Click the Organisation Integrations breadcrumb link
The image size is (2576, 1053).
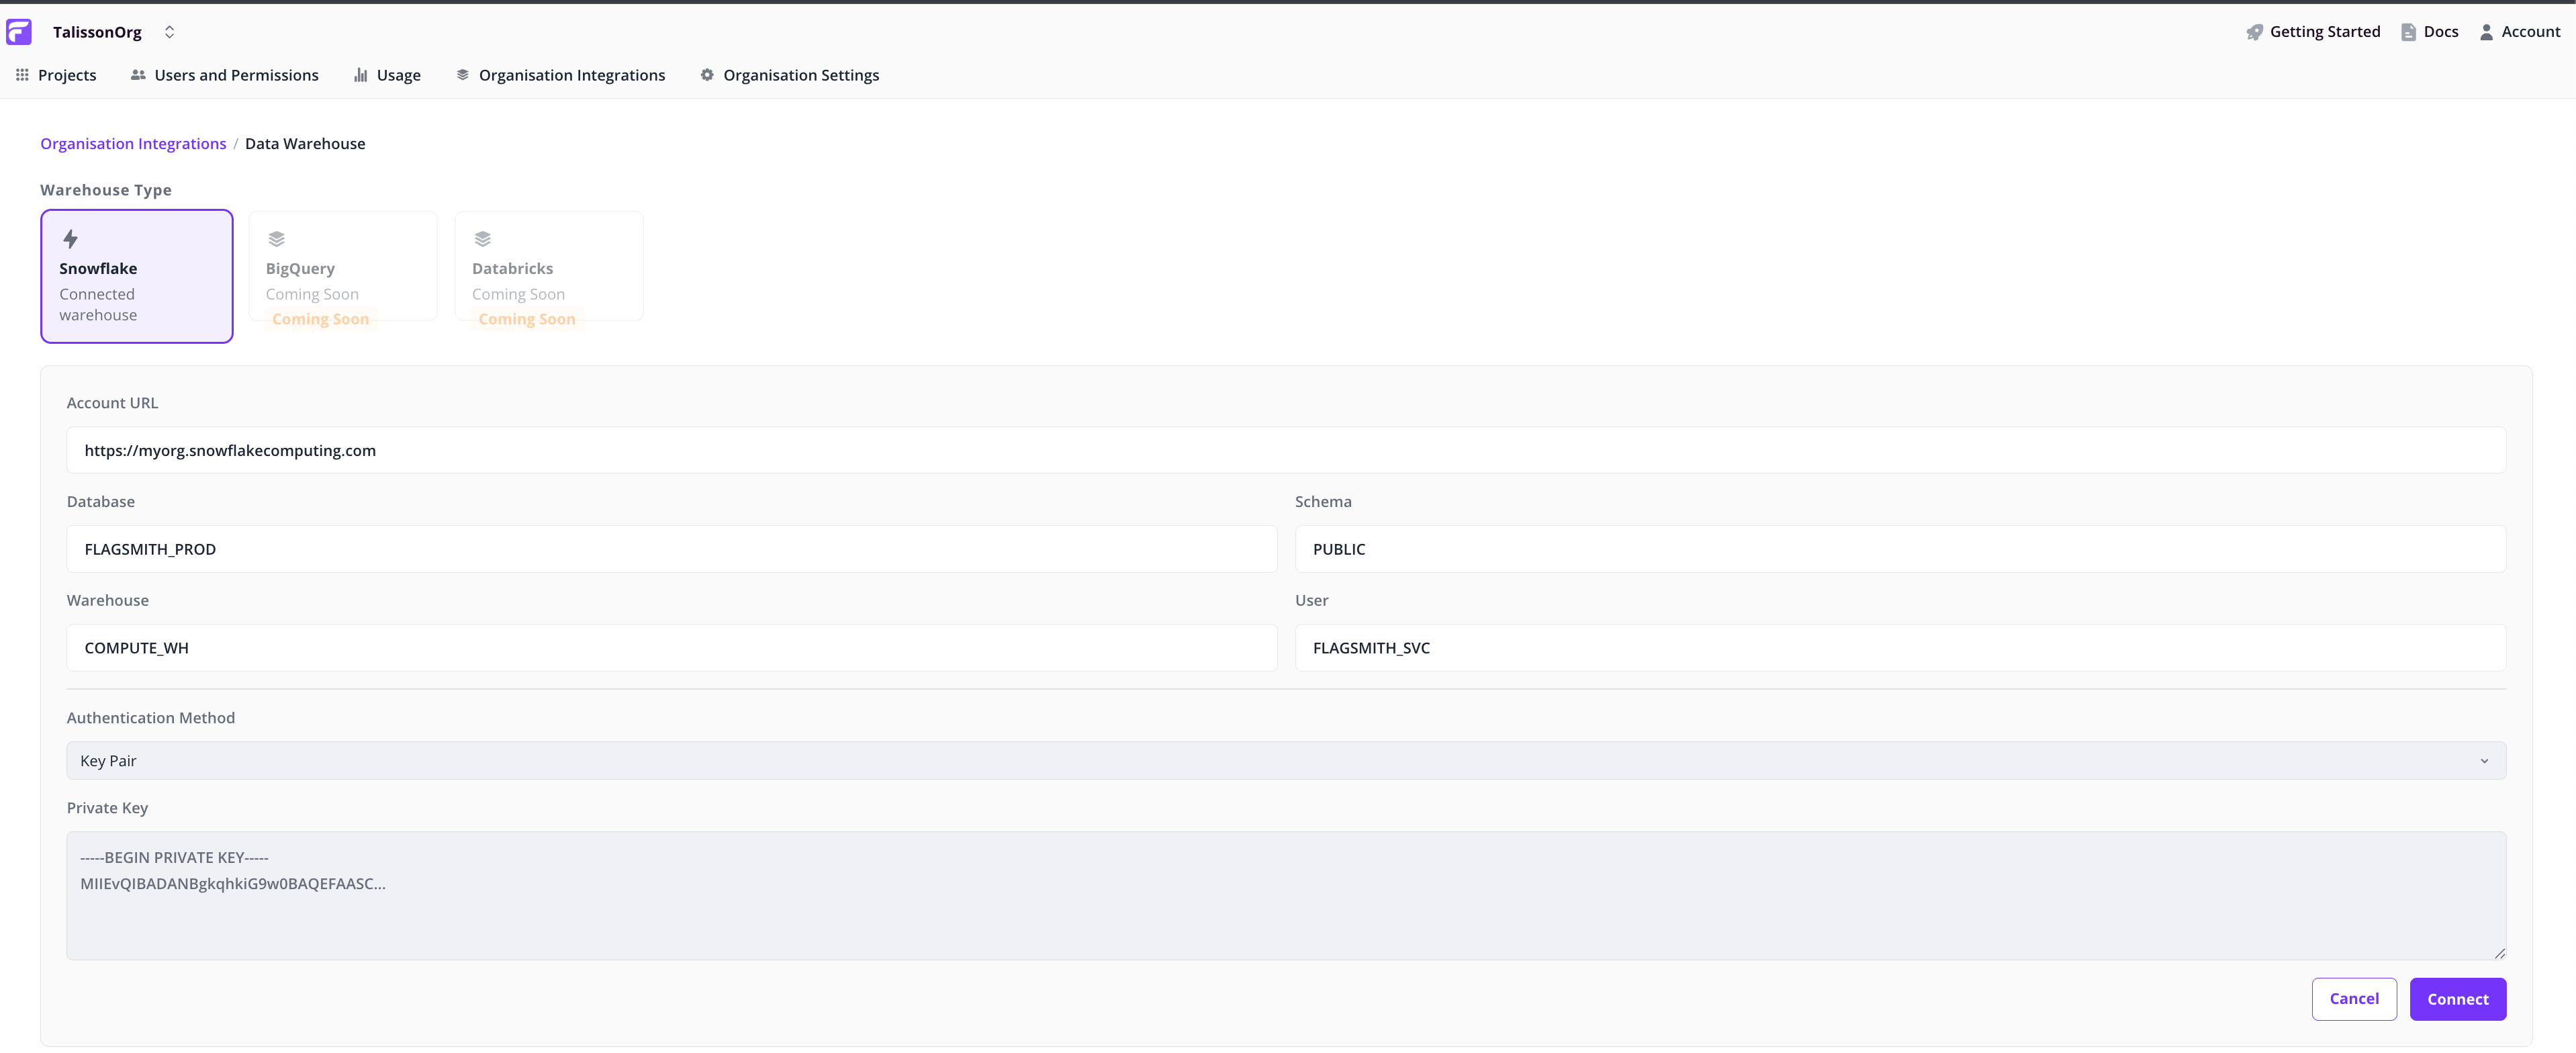(x=133, y=144)
